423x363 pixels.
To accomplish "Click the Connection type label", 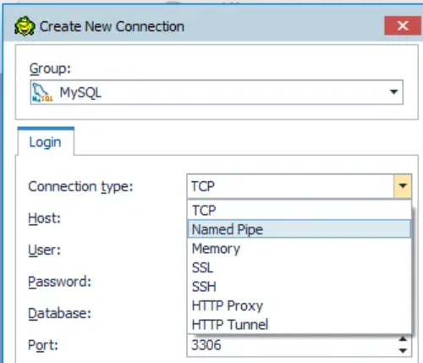I will point(80,186).
